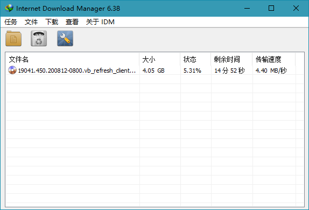
Task: Open the 查看 menu
Action: point(72,22)
